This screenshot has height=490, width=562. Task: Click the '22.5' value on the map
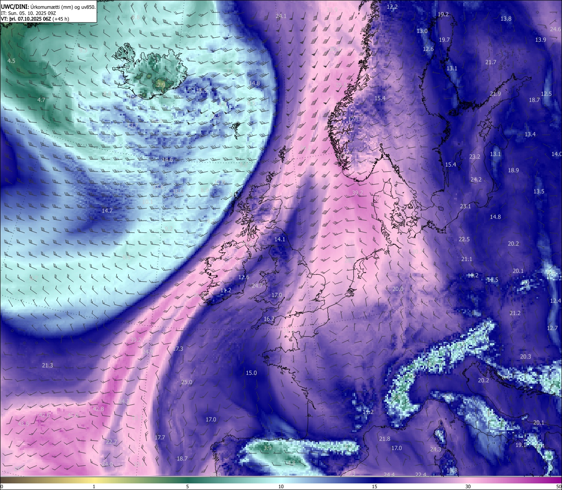coord(464,240)
